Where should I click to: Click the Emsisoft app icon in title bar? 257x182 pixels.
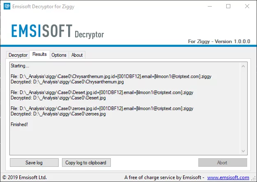7,7
